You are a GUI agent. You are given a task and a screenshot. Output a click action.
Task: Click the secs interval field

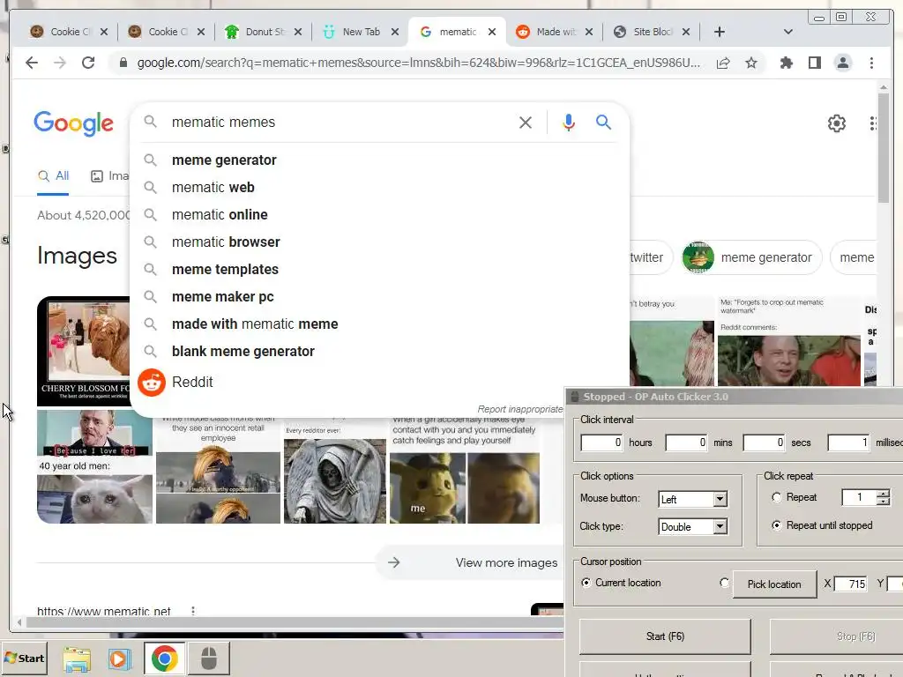point(765,443)
